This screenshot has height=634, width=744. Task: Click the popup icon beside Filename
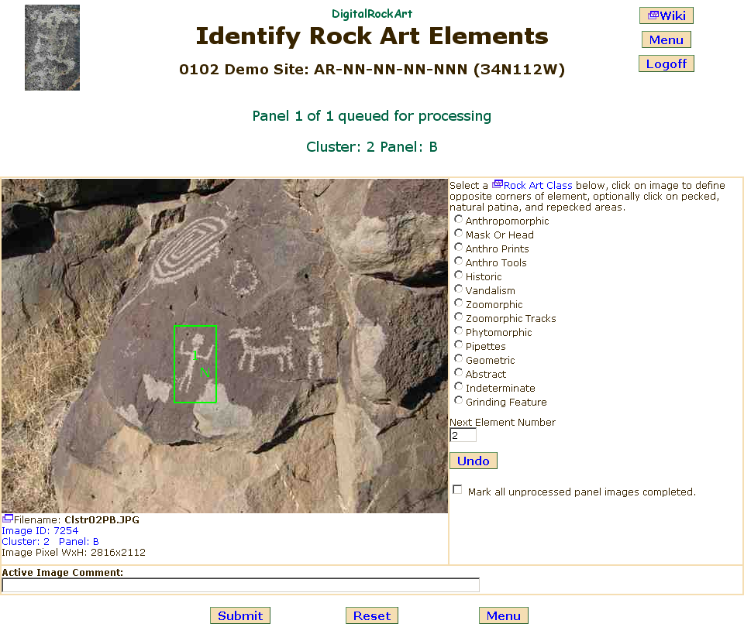click(x=8, y=519)
